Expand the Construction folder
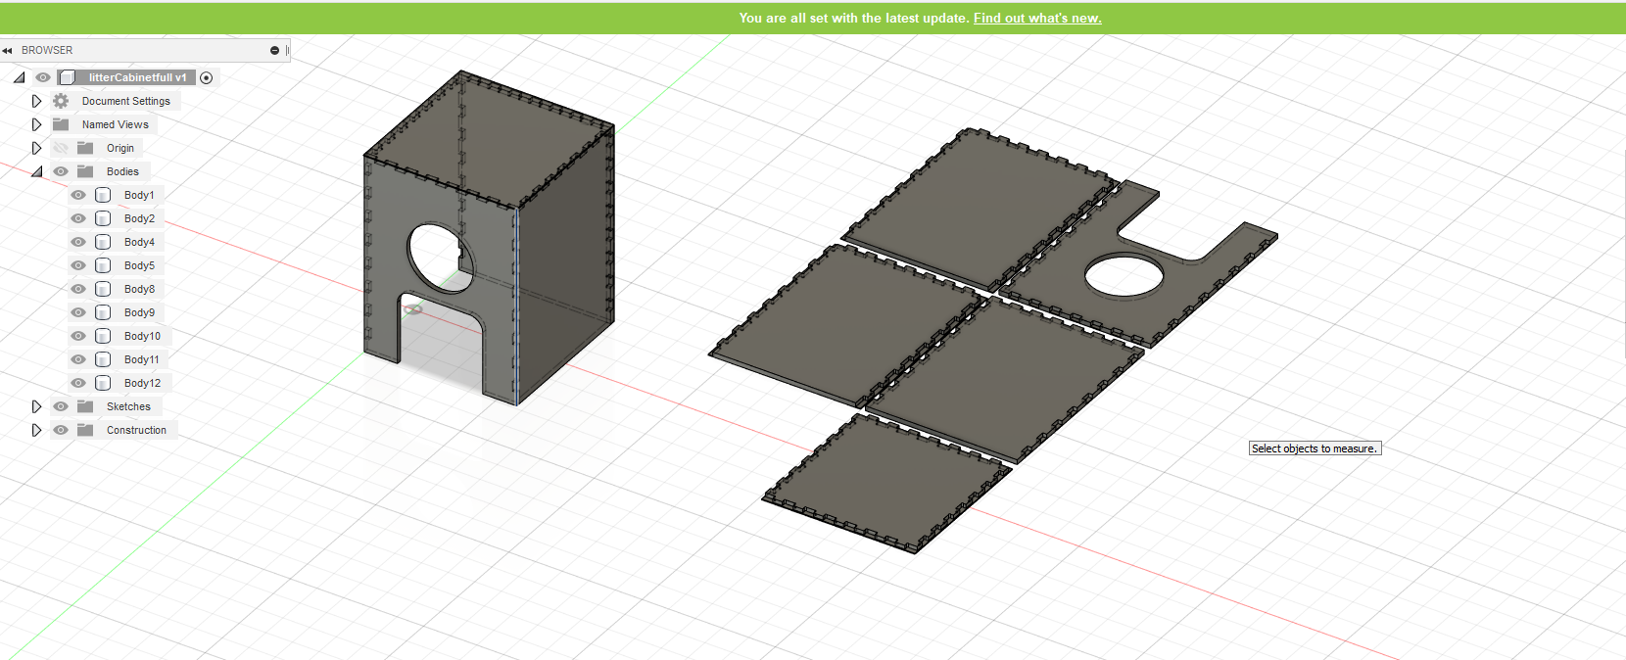The width and height of the screenshot is (1626, 660). [36, 430]
